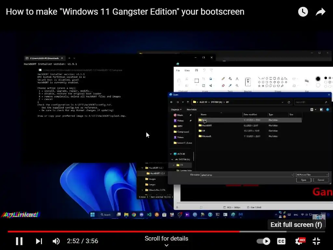Open the All Picture Files type dropdown

tap(312, 175)
